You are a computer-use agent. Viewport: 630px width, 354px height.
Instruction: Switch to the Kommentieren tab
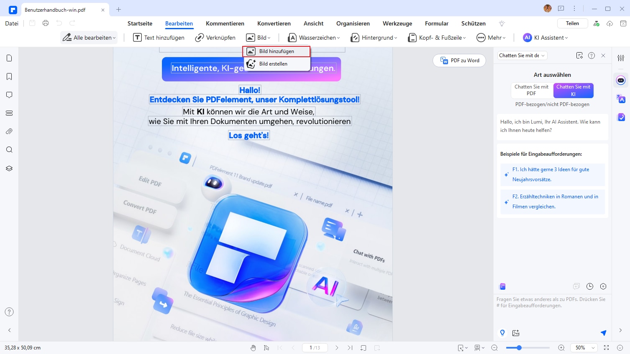tap(225, 23)
